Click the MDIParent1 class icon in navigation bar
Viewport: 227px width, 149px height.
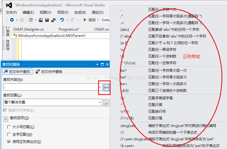(15, 35)
